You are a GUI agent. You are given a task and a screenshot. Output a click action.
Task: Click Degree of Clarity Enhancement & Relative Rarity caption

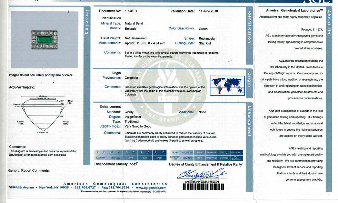click(206, 164)
